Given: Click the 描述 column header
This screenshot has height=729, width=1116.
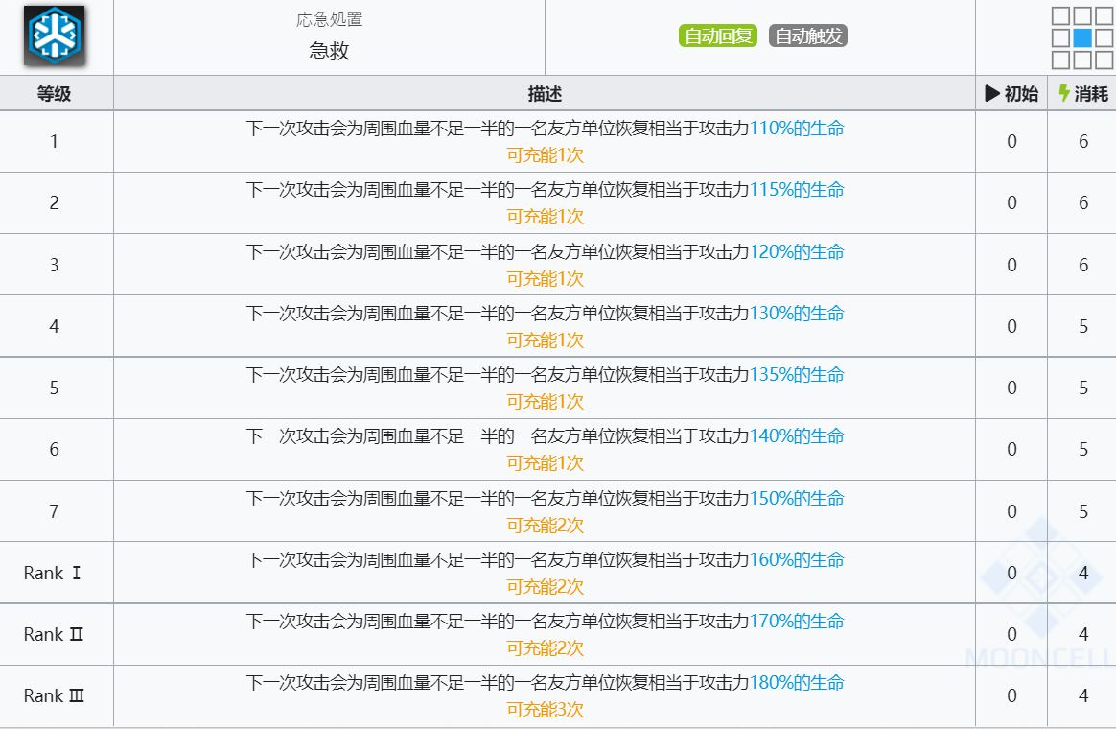Looking at the screenshot, I should point(545,93).
